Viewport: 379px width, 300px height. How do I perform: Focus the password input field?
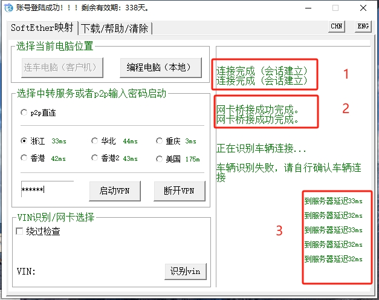click(x=47, y=190)
